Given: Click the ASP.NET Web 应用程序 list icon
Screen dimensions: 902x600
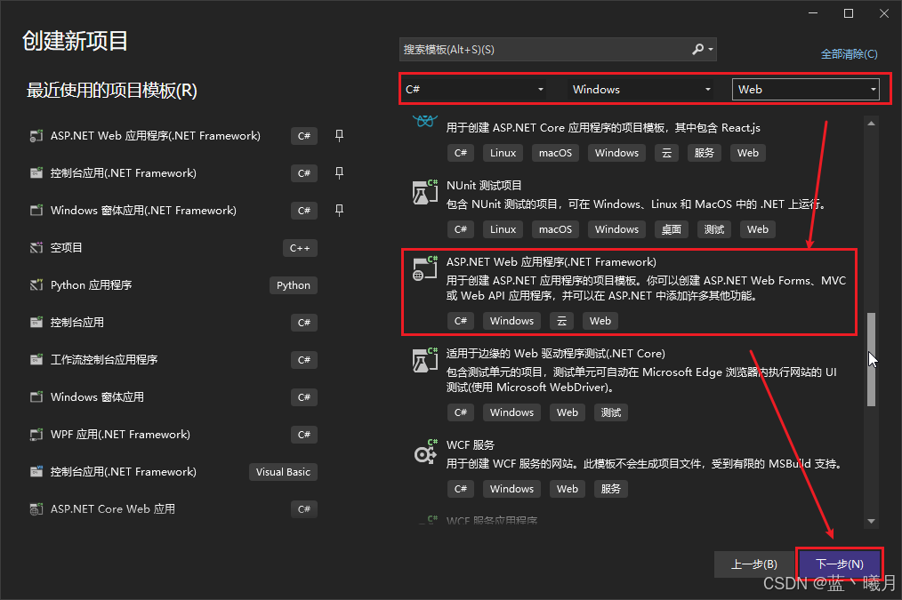Looking at the screenshot, I should click(x=425, y=268).
